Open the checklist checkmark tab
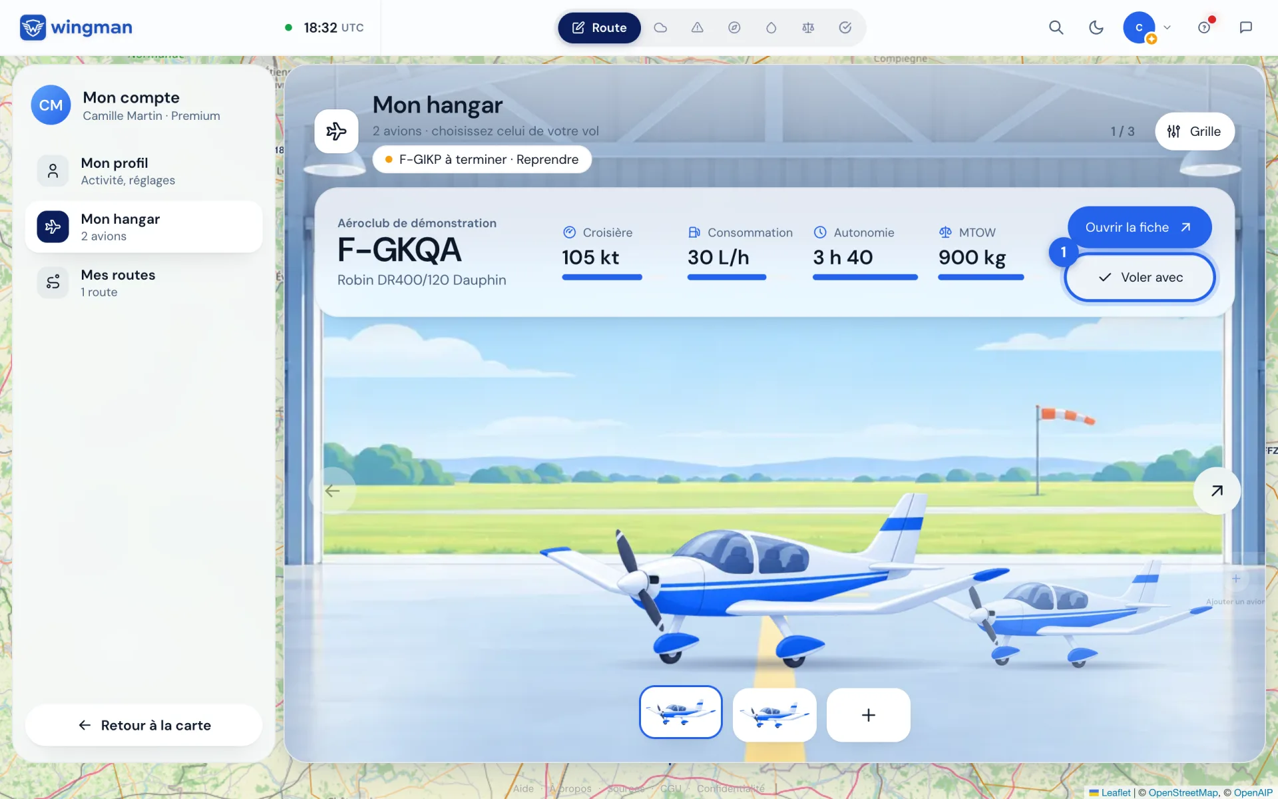 point(845,27)
